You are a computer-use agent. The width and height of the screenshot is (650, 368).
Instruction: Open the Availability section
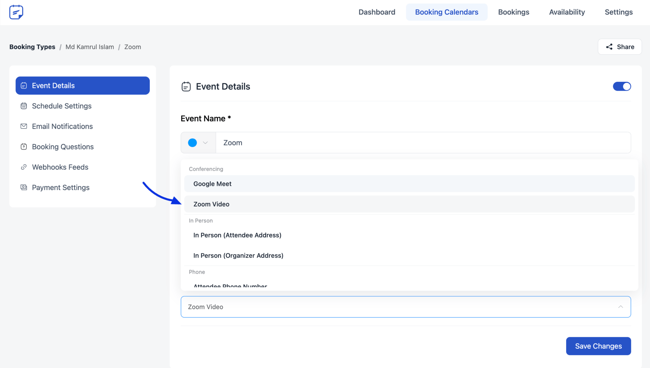[x=567, y=12]
